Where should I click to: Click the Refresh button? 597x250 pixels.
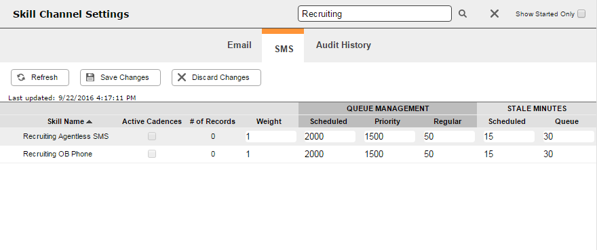[x=40, y=78]
